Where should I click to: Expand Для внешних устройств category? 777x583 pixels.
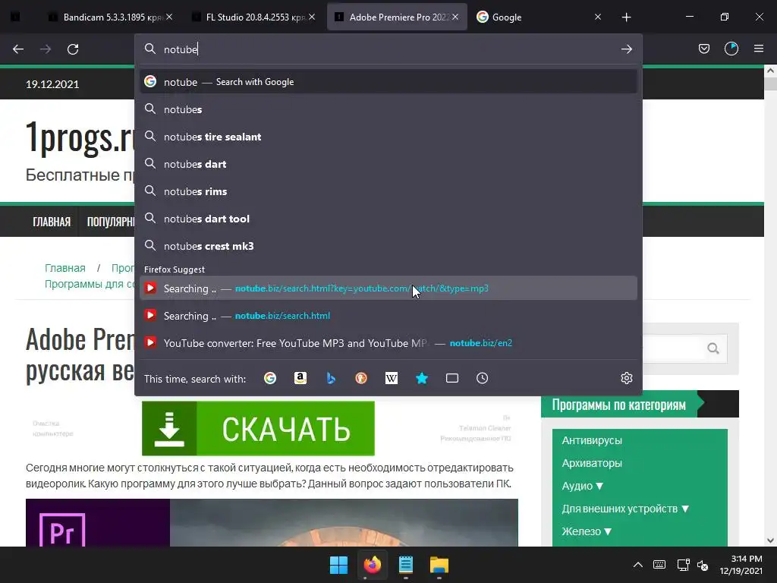[x=625, y=509]
